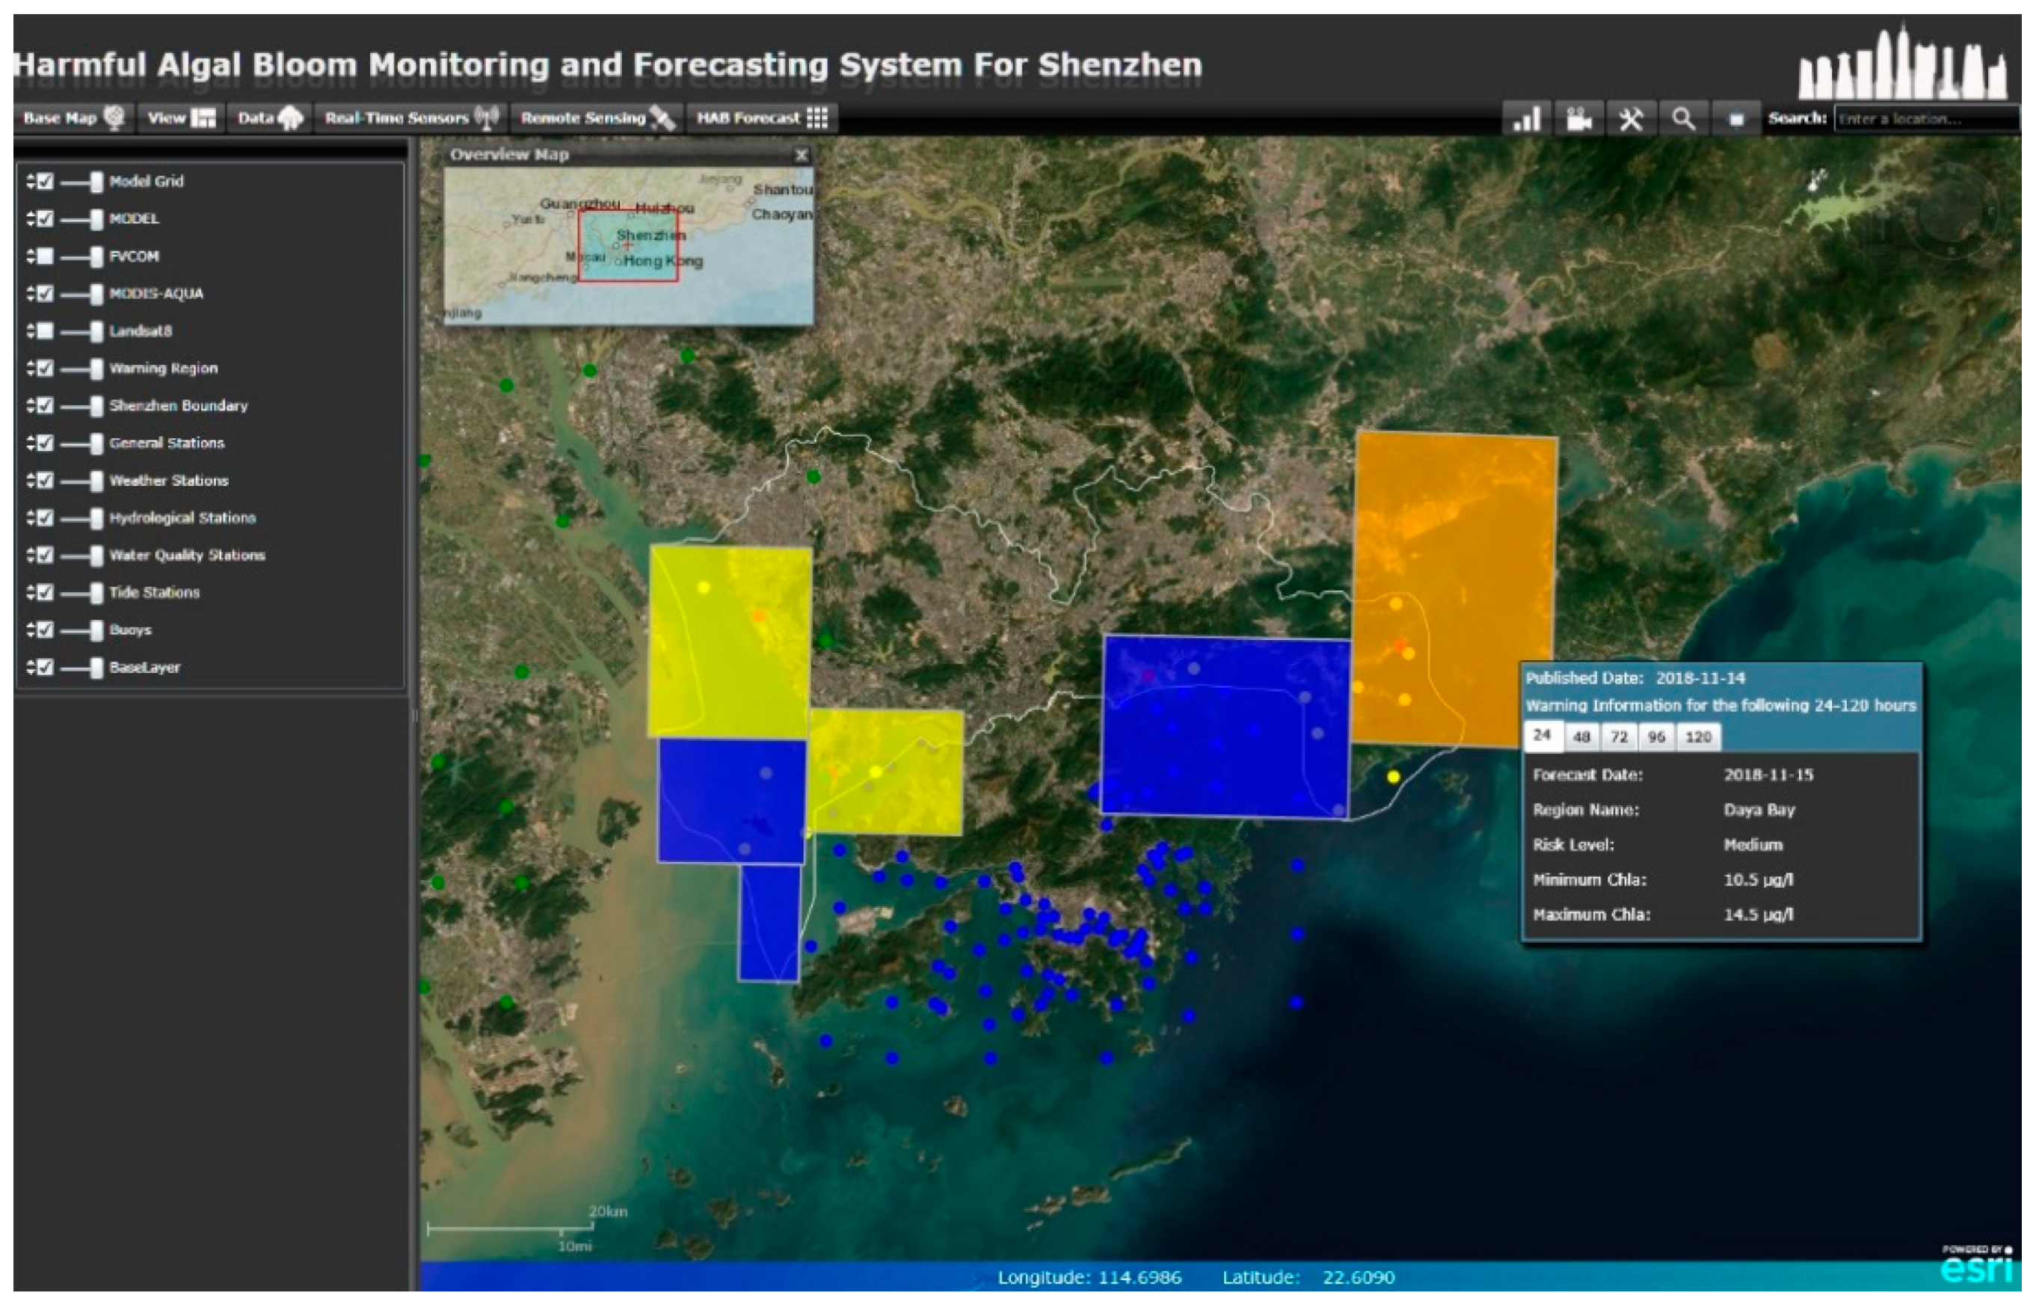Close the Overview Map panel

801,156
